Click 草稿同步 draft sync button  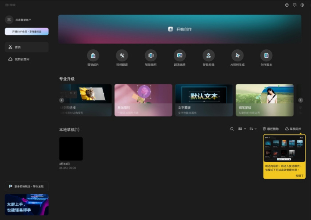(x=293, y=129)
